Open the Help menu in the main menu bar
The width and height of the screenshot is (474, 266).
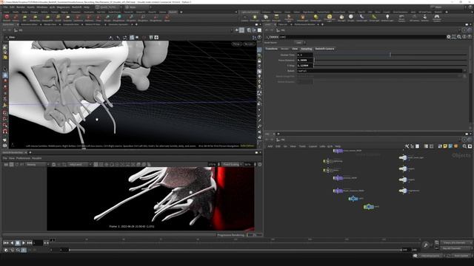point(87,7)
